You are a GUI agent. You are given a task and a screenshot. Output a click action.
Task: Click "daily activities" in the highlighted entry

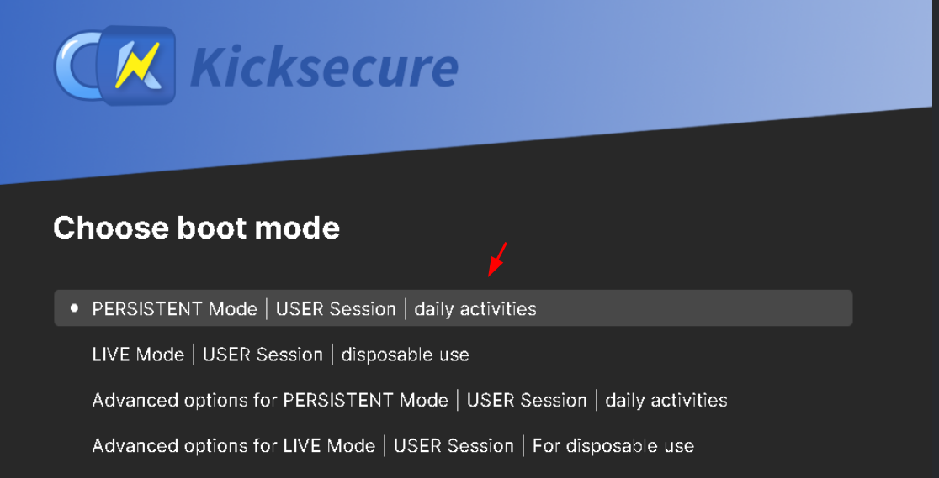point(475,309)
